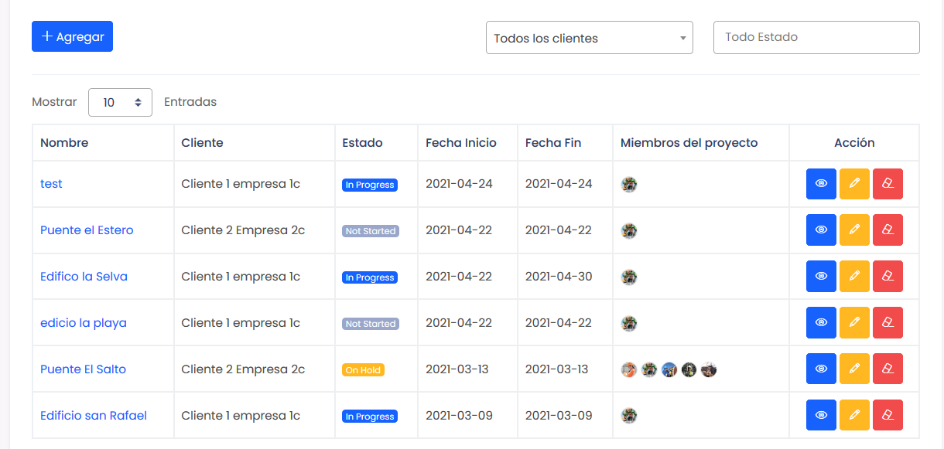
Task: Click the view eye icon for test project
Action: 821,184
